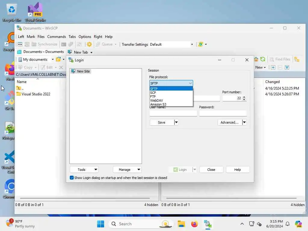
Task: Open the Help menu
Action: pyautogui.click(x=109, y=37)
